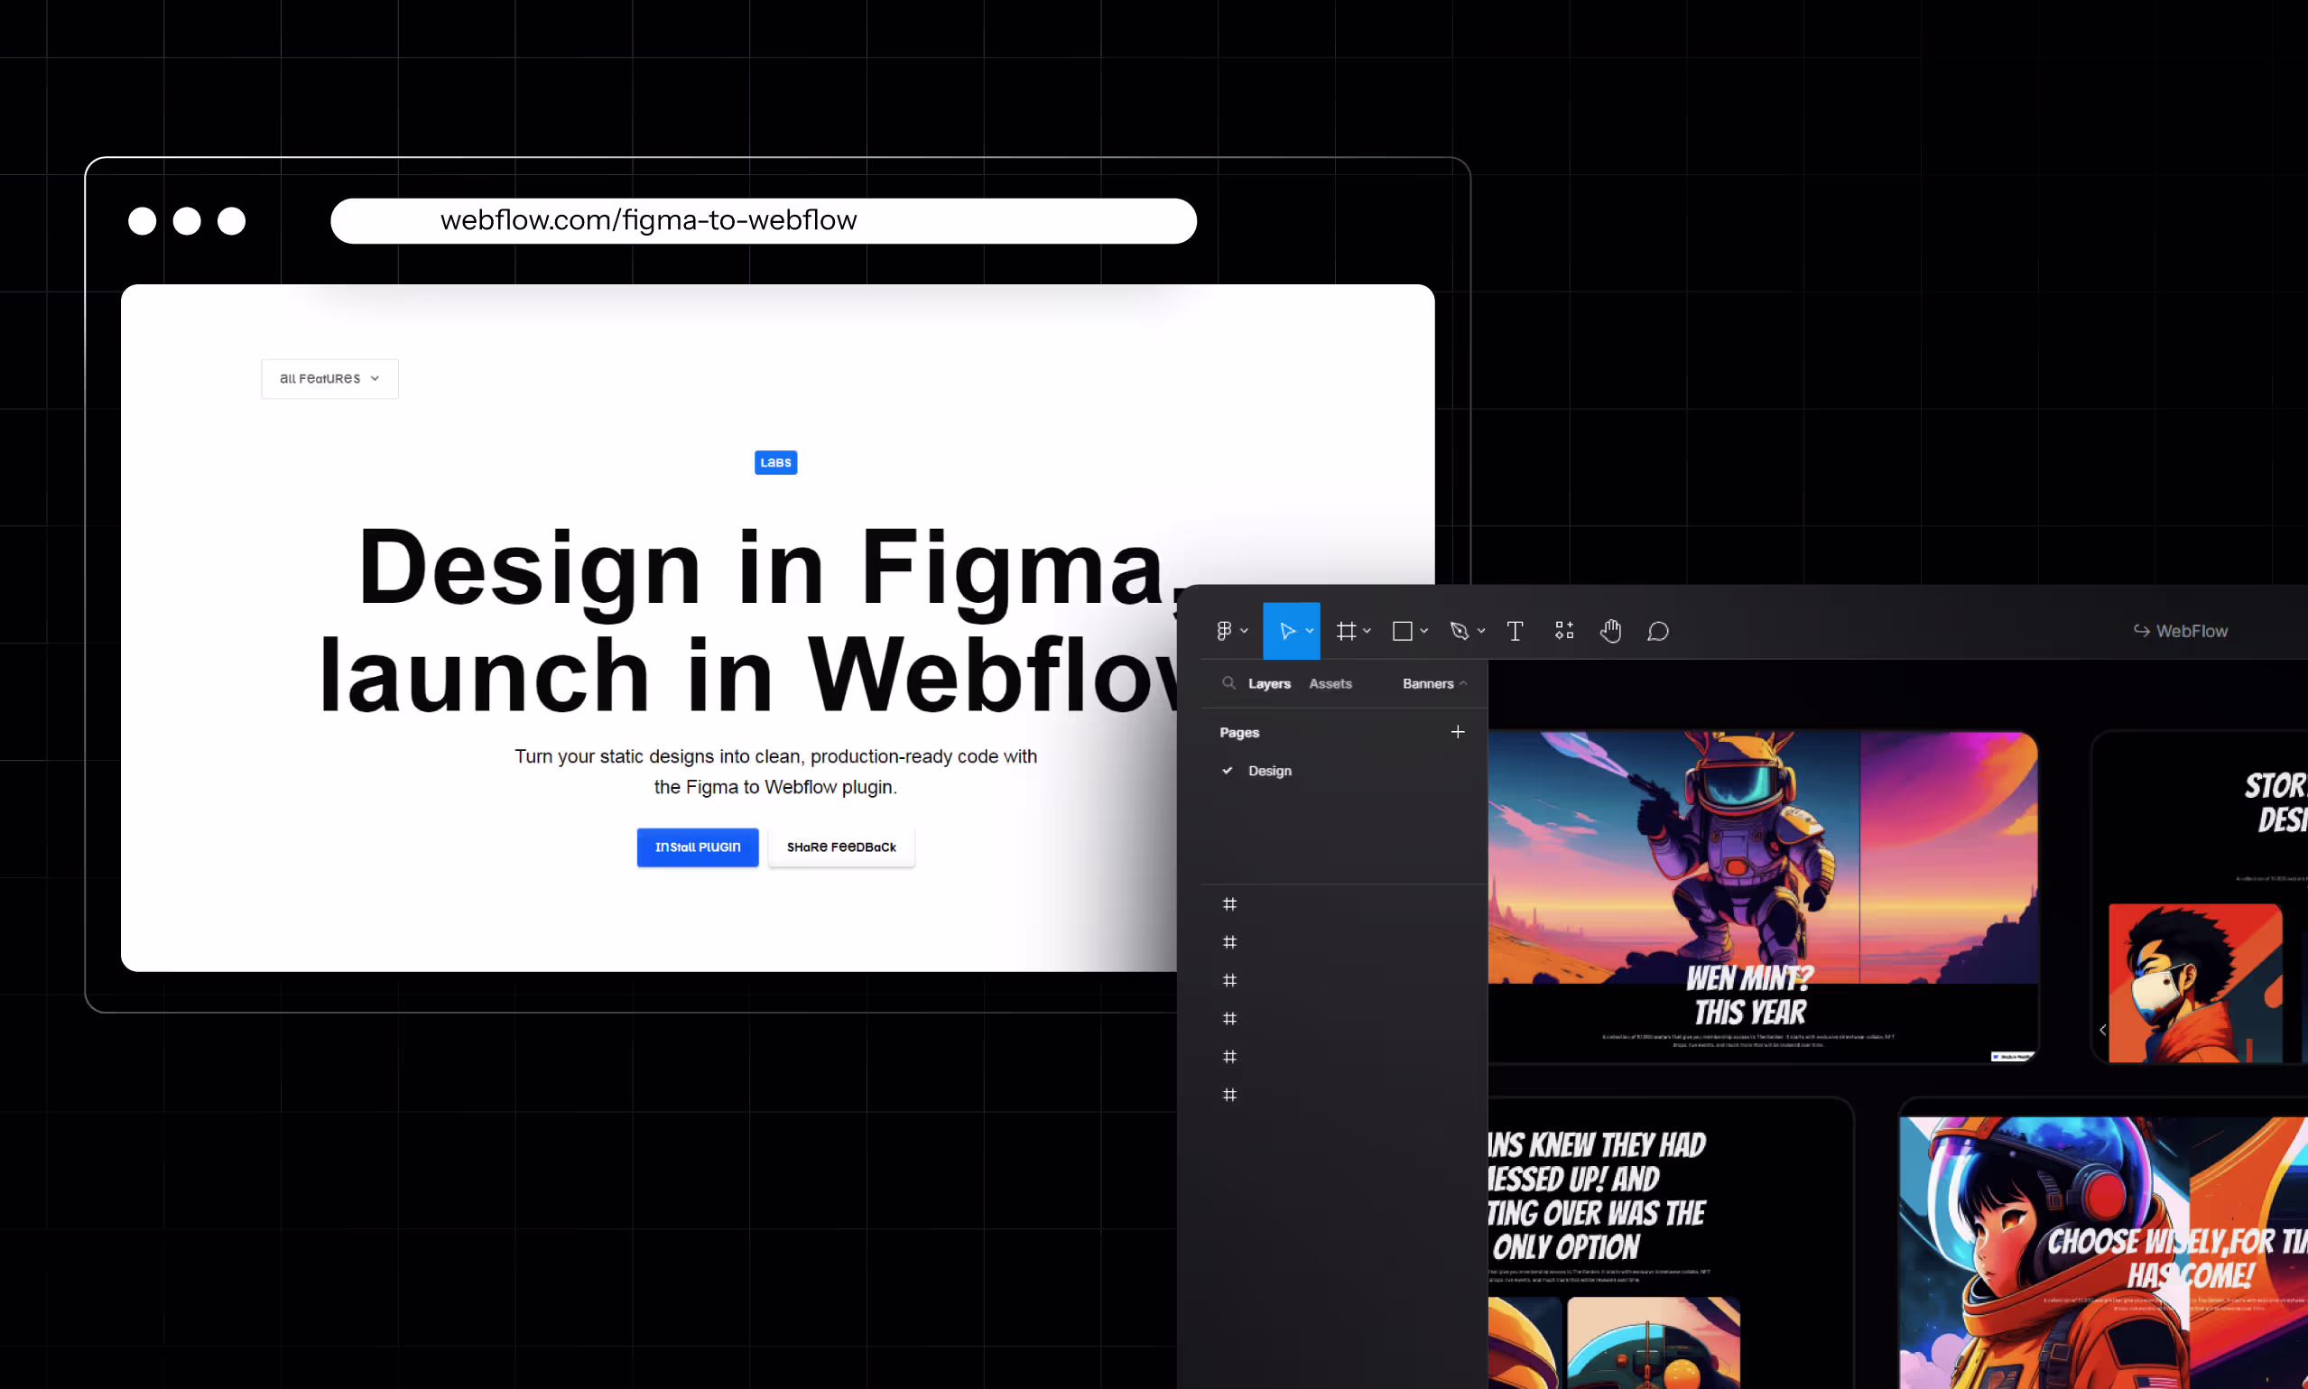Add a new page with plus icon
The height and width of the screenshot is (1389, 2308).
coord(1457,732)
